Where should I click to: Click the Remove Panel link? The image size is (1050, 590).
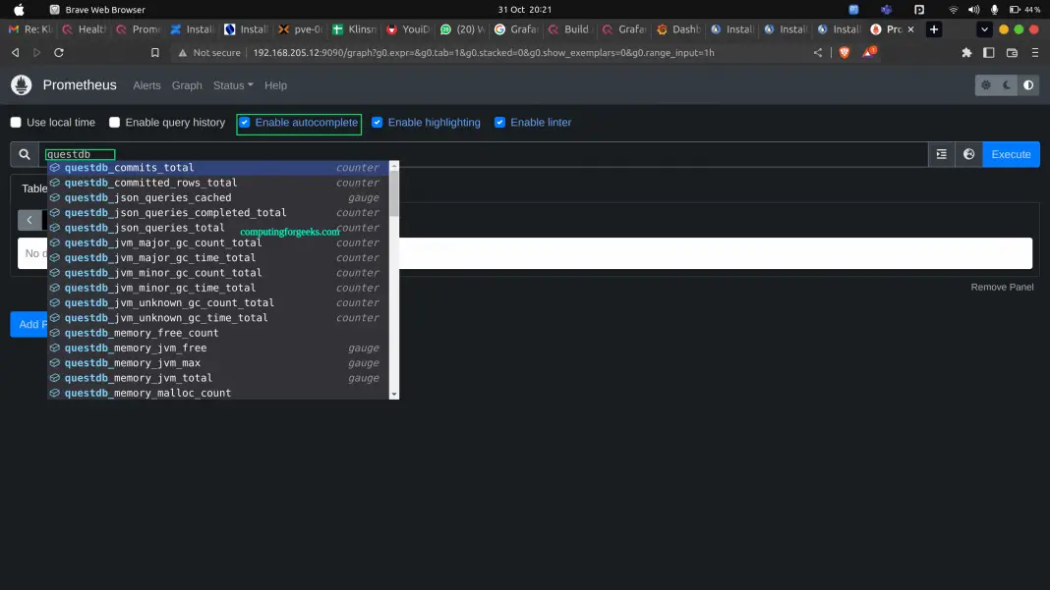click(x=1002, y=287)
